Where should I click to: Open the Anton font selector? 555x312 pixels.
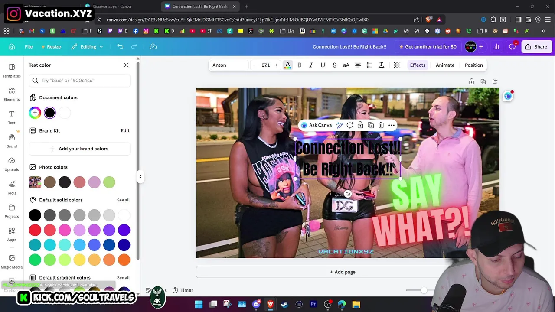[x=229, y=65]
